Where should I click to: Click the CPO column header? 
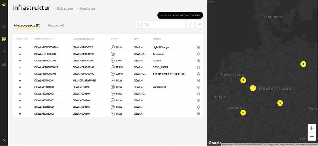point(136,39)
